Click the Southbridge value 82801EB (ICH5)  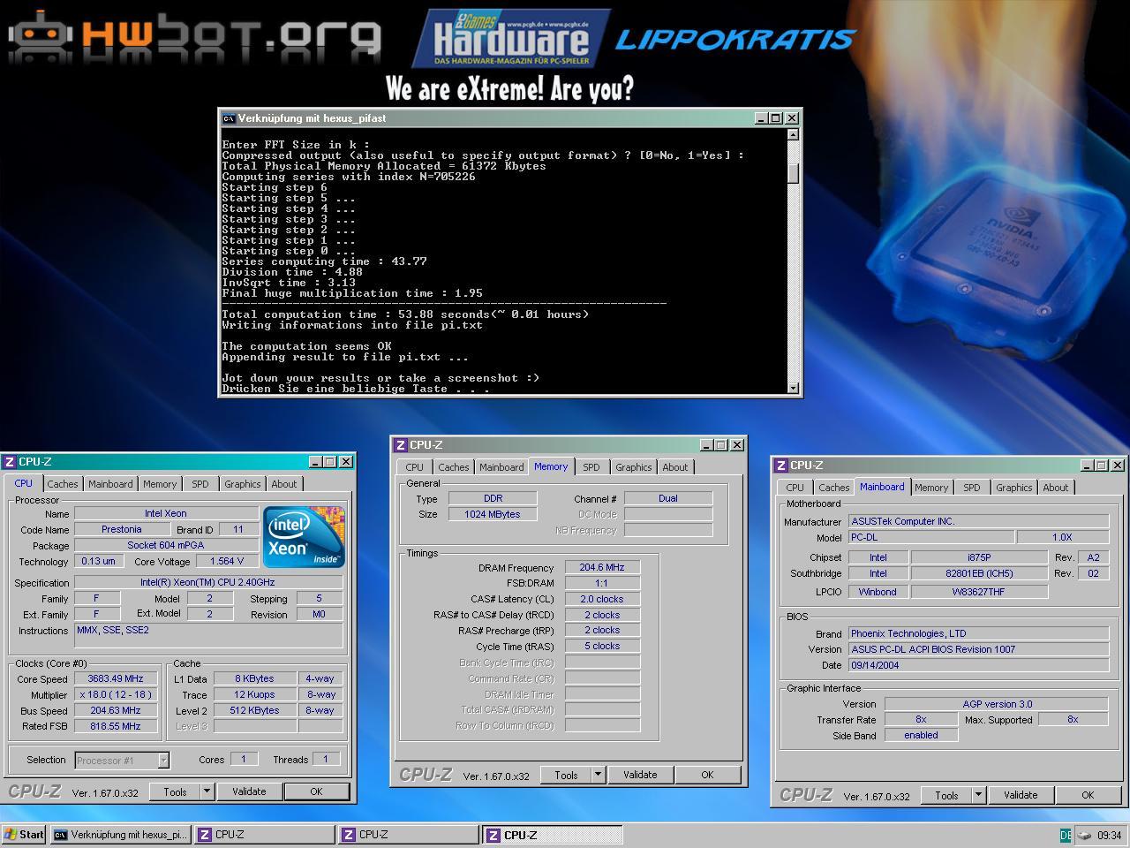tap(978, 574)
